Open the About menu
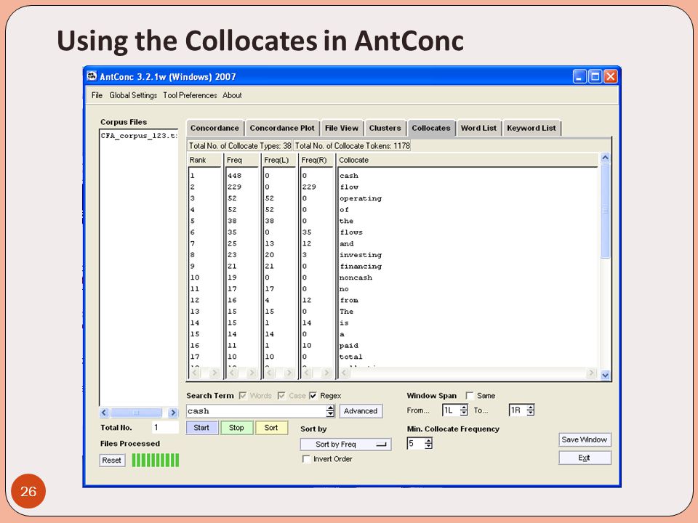 pyautogui.click(x=232, y=95)
